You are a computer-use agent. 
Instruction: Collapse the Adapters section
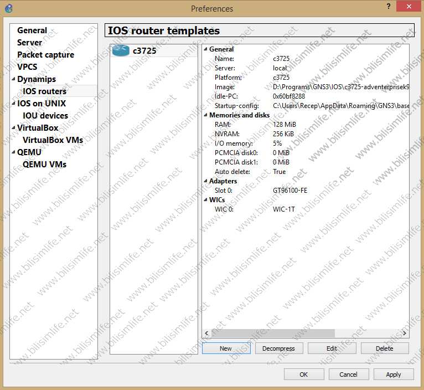click(205, 181)
